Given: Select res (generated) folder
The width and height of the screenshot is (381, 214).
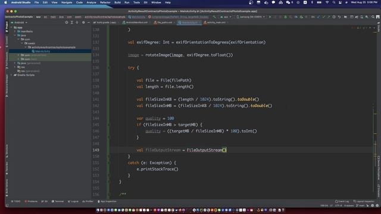Looking at the screenshot, I should point(28,71).
